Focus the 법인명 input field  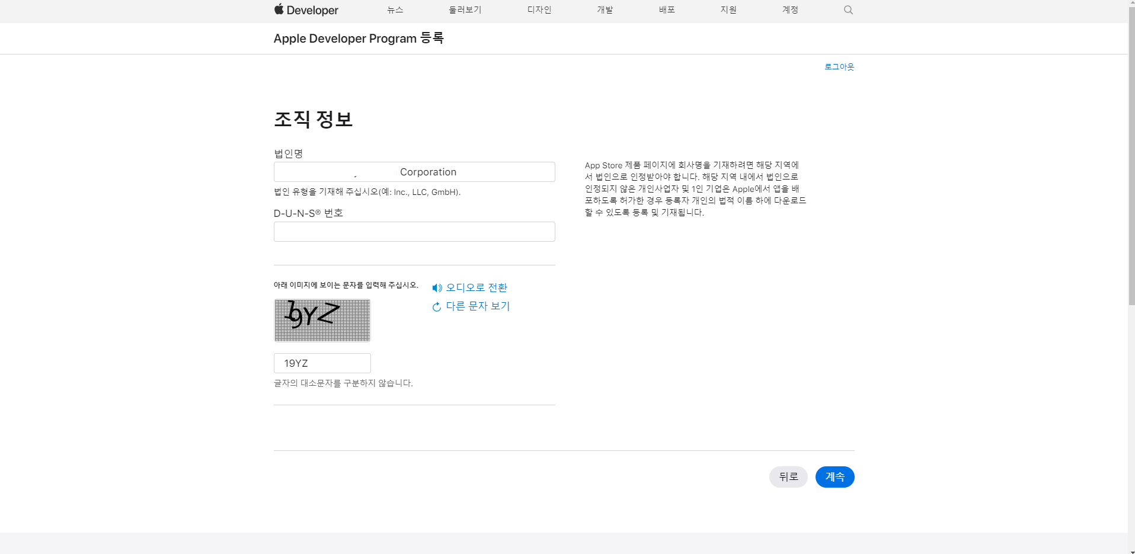pyautogui.click(x=414, y=172)
